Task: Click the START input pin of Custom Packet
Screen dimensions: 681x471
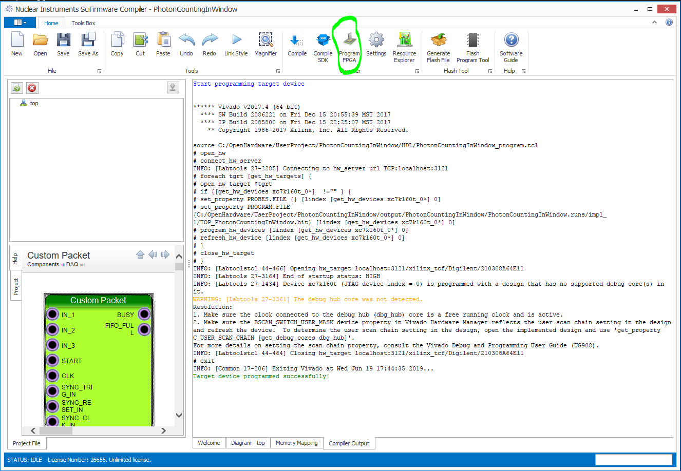Action: (x=52, y=360)
